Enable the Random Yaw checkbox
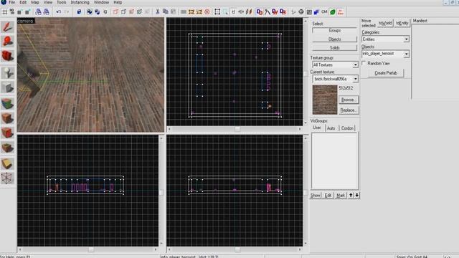 click(364, 63)
